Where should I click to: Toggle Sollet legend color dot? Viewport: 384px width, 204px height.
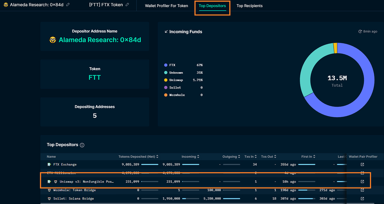(166, 87)
